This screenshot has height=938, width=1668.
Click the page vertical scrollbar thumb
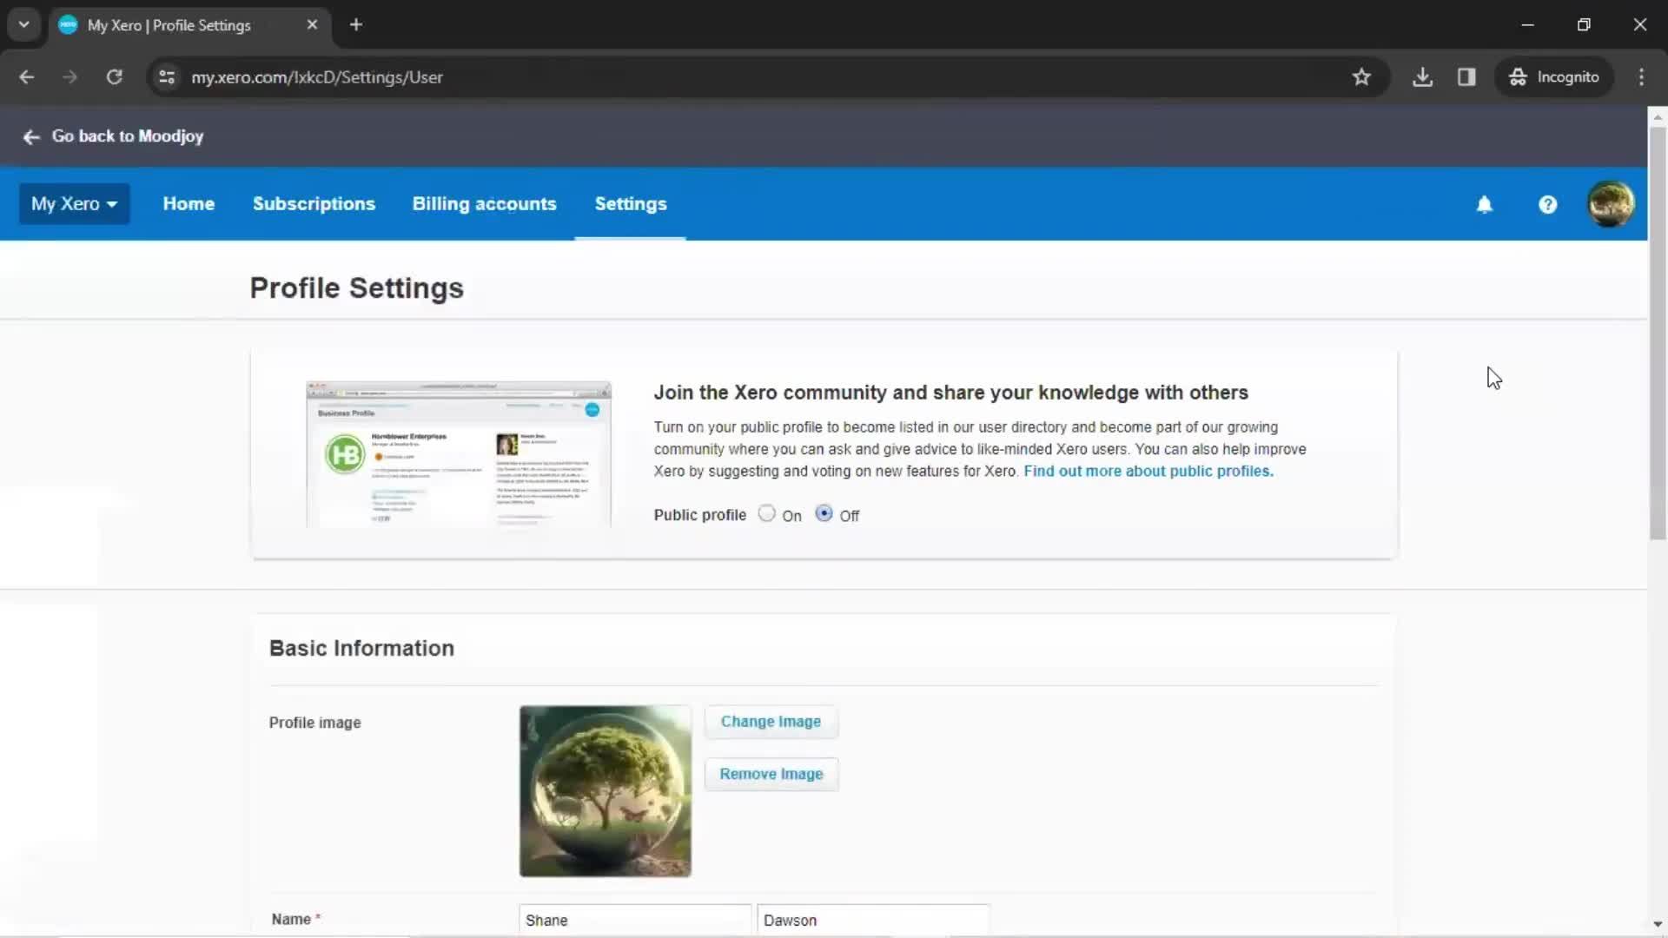pos(1658,334)
